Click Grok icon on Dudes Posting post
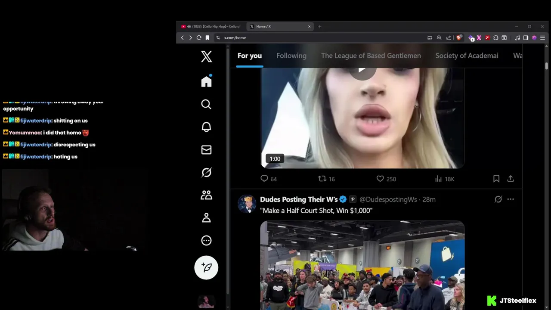 click(x=498, y=199)
